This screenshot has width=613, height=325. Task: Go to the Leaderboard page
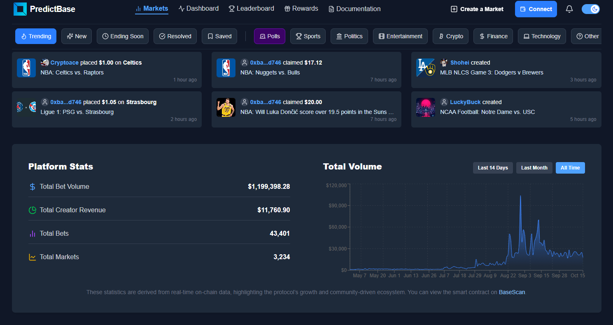pos(251,9)
